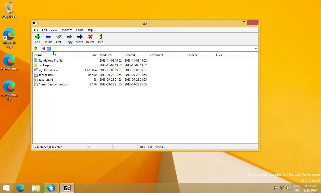321x193 pixels.
Task: Click the size value 3 176
Action: (x=93, y=84)
